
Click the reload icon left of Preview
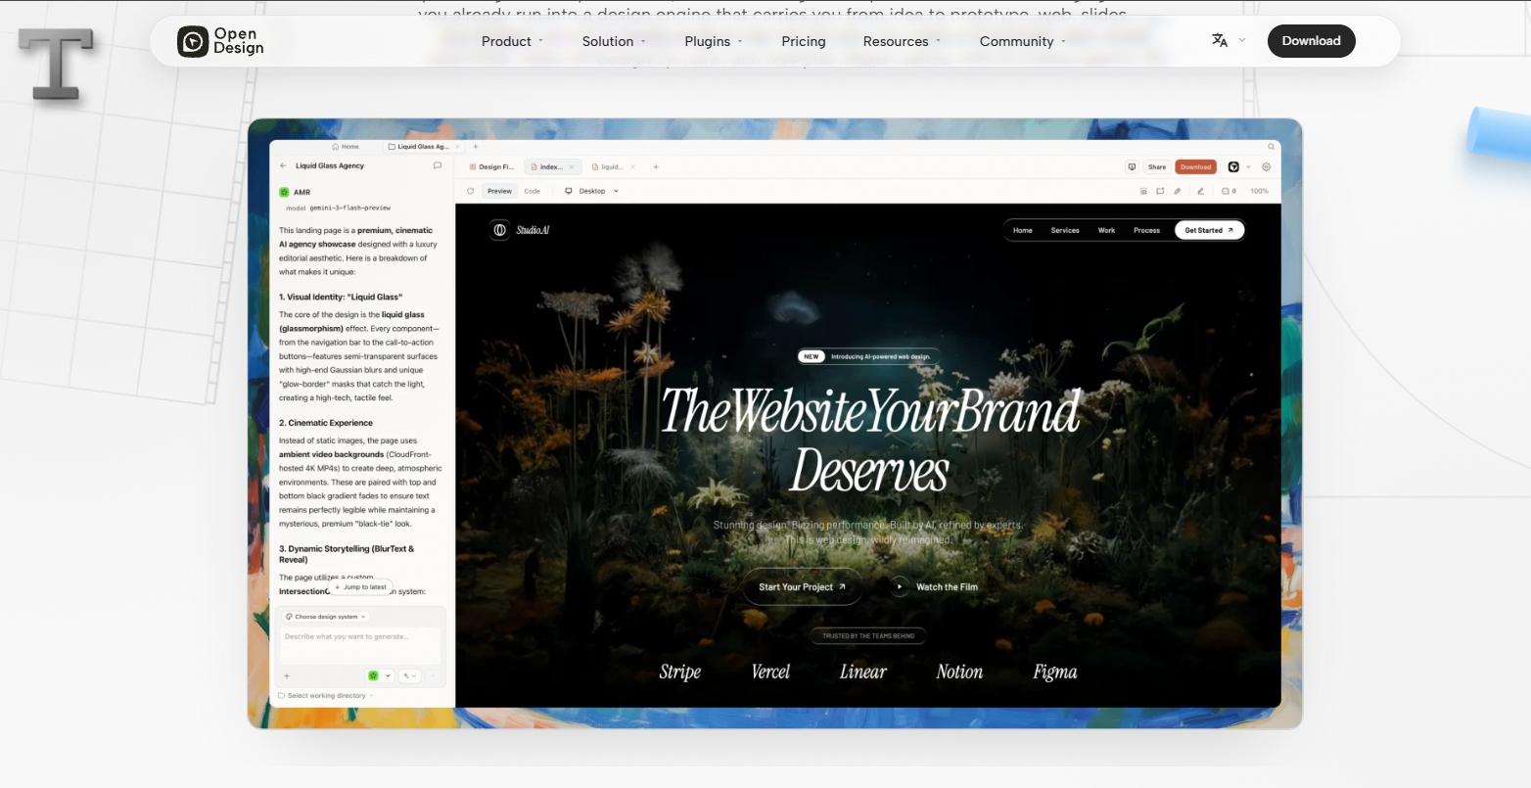click(x=471, y=191)
